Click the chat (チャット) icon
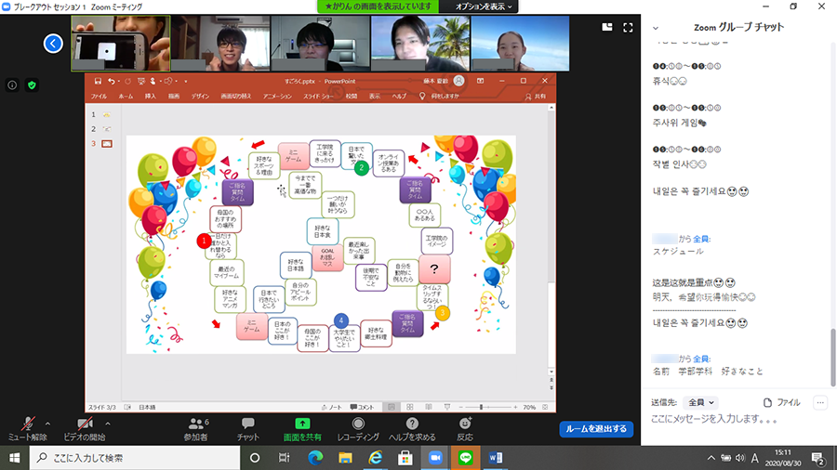 [x=248, y=424]
